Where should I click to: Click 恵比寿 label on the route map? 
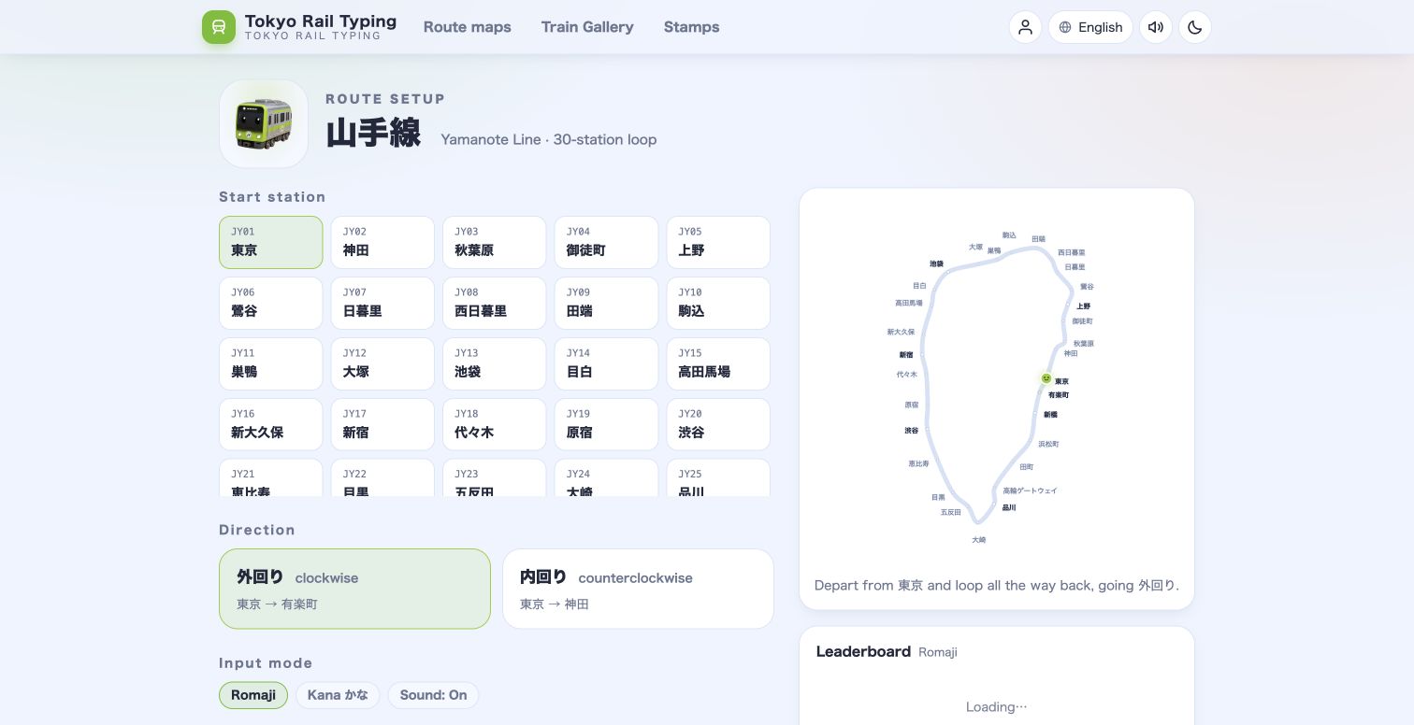(918, 463)
